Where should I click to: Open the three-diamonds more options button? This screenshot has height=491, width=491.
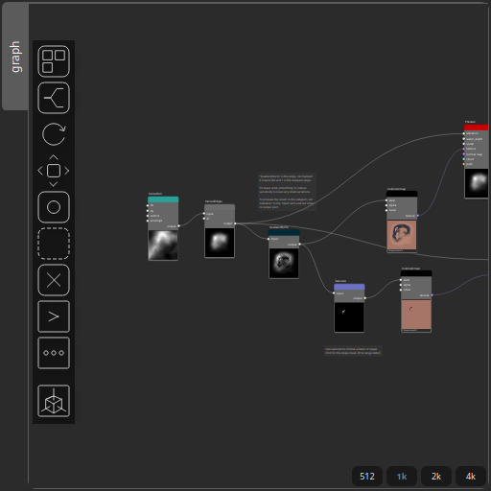coord(54,353)
